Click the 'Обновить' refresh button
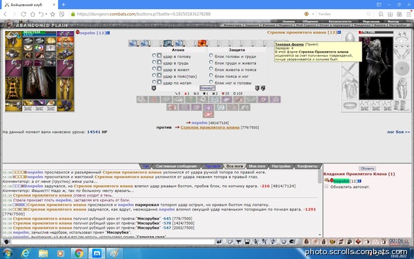Screen dimensions: 414x259 [x=367, y=169]
